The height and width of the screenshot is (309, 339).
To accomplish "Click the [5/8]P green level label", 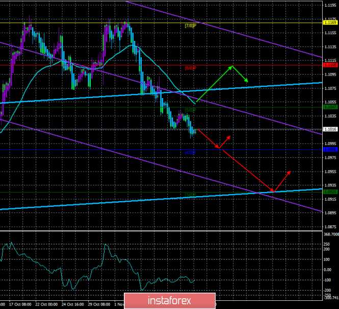I will (190, 110).
